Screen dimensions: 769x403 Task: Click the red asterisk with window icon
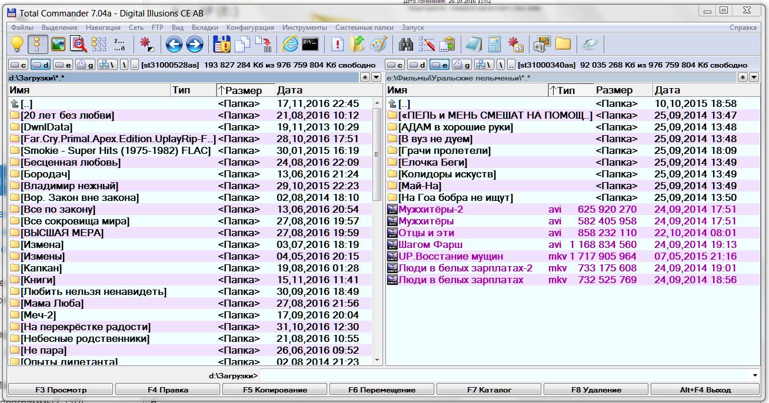pyautogui.click(x=515, y=44)
